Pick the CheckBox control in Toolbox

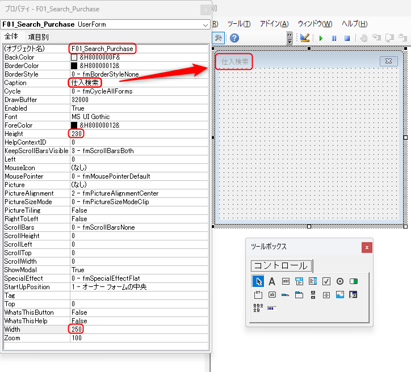pos(326,281)
